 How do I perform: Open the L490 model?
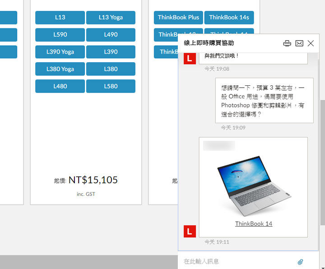(x=111, y=35)
